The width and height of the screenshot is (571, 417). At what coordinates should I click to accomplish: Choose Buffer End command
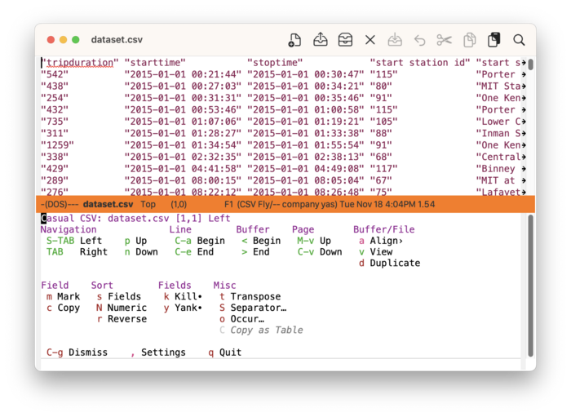(255, 252)
